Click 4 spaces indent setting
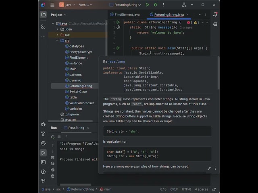The height and width of the screenshot is (193, 258). coord(202,189)
